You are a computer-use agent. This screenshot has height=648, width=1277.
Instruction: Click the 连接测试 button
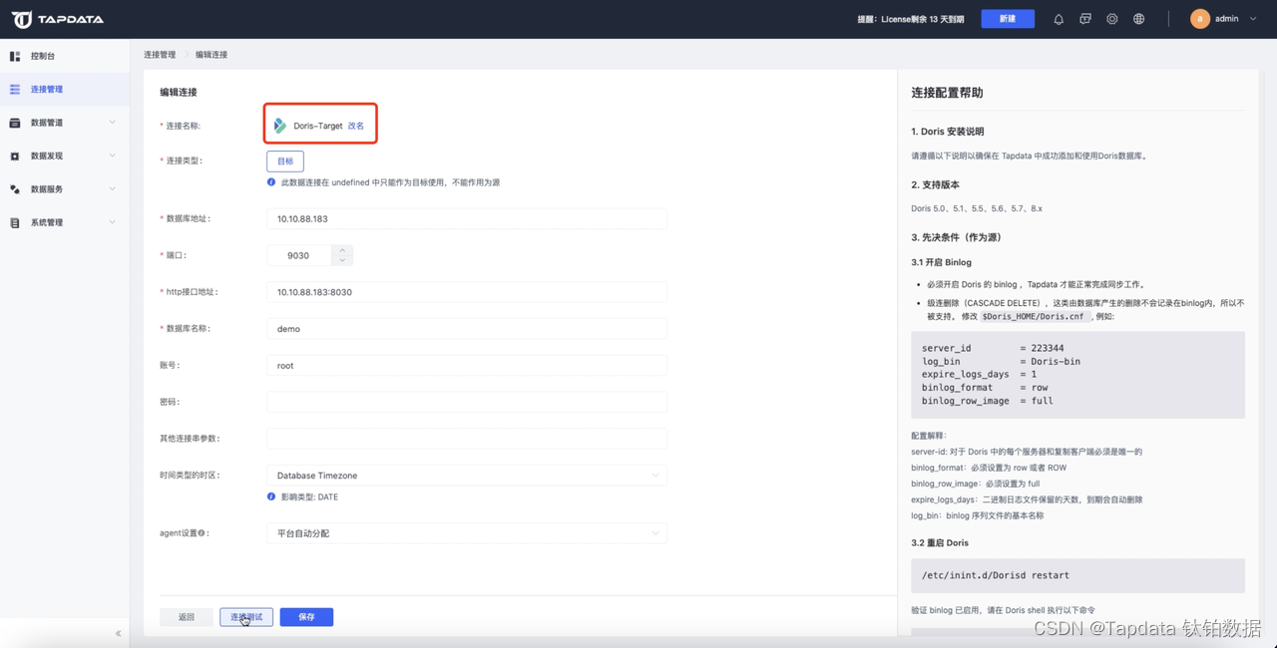(246, 617)
